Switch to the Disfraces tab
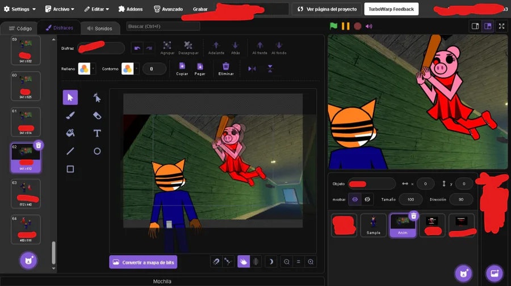This screenshot has width=511, height=286. (59, 28)
